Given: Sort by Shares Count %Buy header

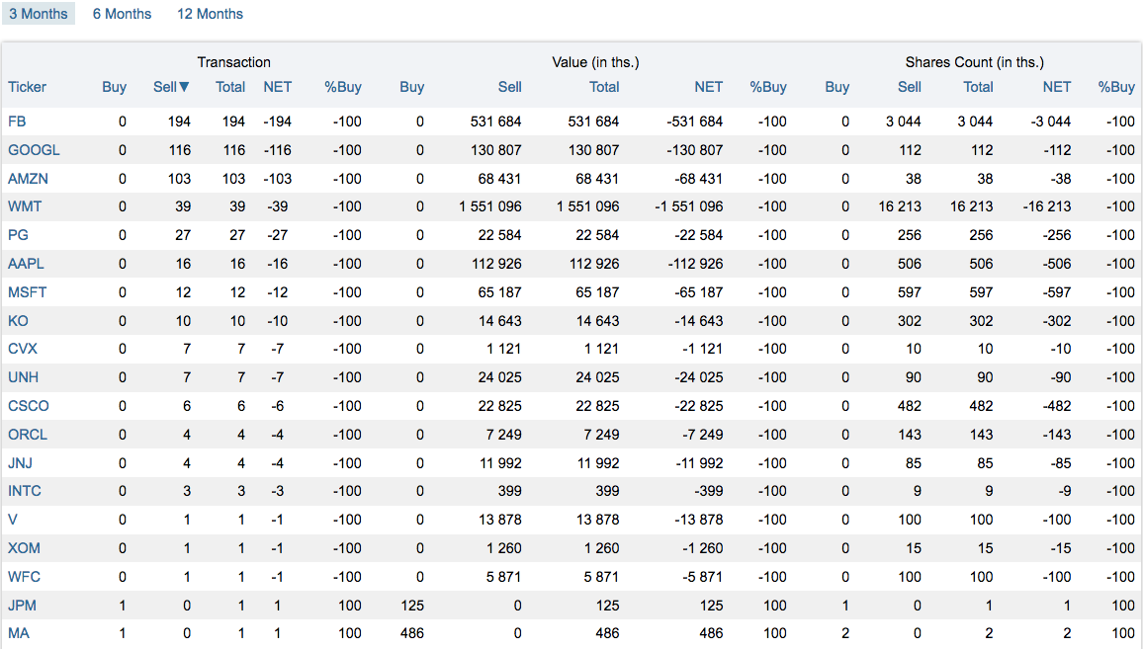Looking at the screenshot, I should coord(1116,87).
